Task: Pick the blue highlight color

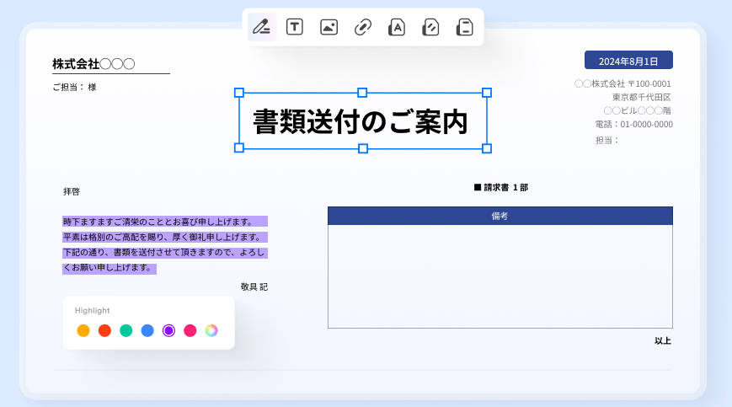Action: point(147,330)
